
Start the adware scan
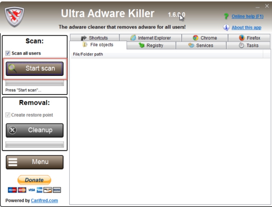[35, 69]
